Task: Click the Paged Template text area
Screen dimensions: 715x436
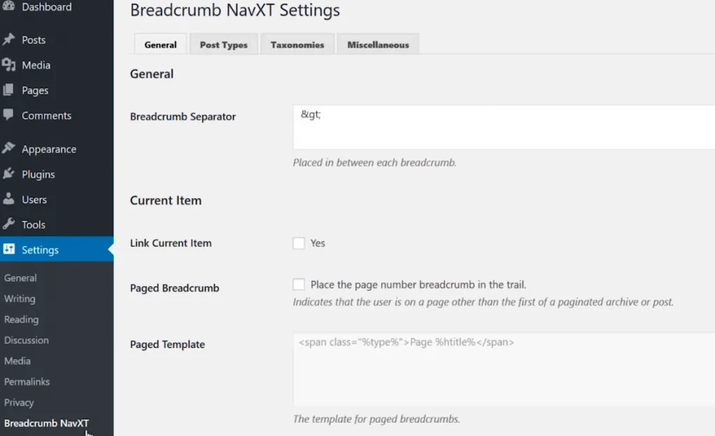Action: pos(503,369)
